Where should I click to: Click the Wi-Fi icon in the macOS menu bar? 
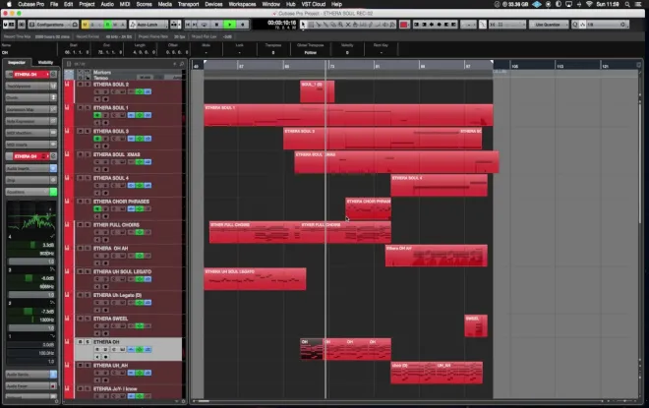tap(589, 4)
